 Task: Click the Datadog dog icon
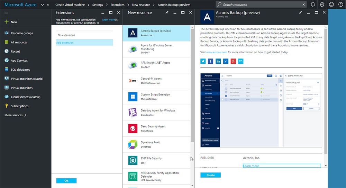point(133,113)
